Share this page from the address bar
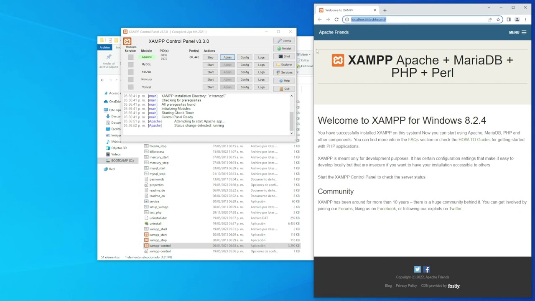535x301 pixels. click(490, 20)
